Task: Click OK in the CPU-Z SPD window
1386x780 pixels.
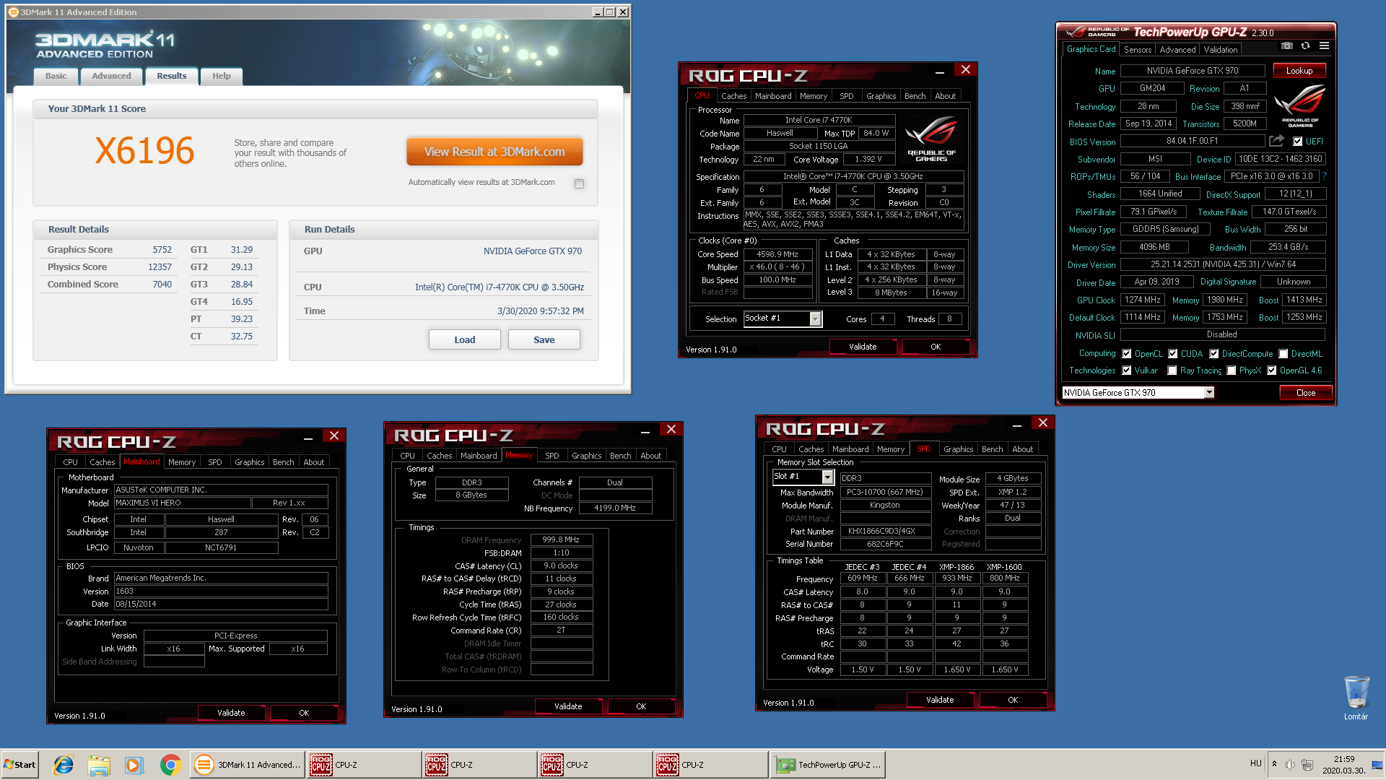Action: tap(1012, 700)
